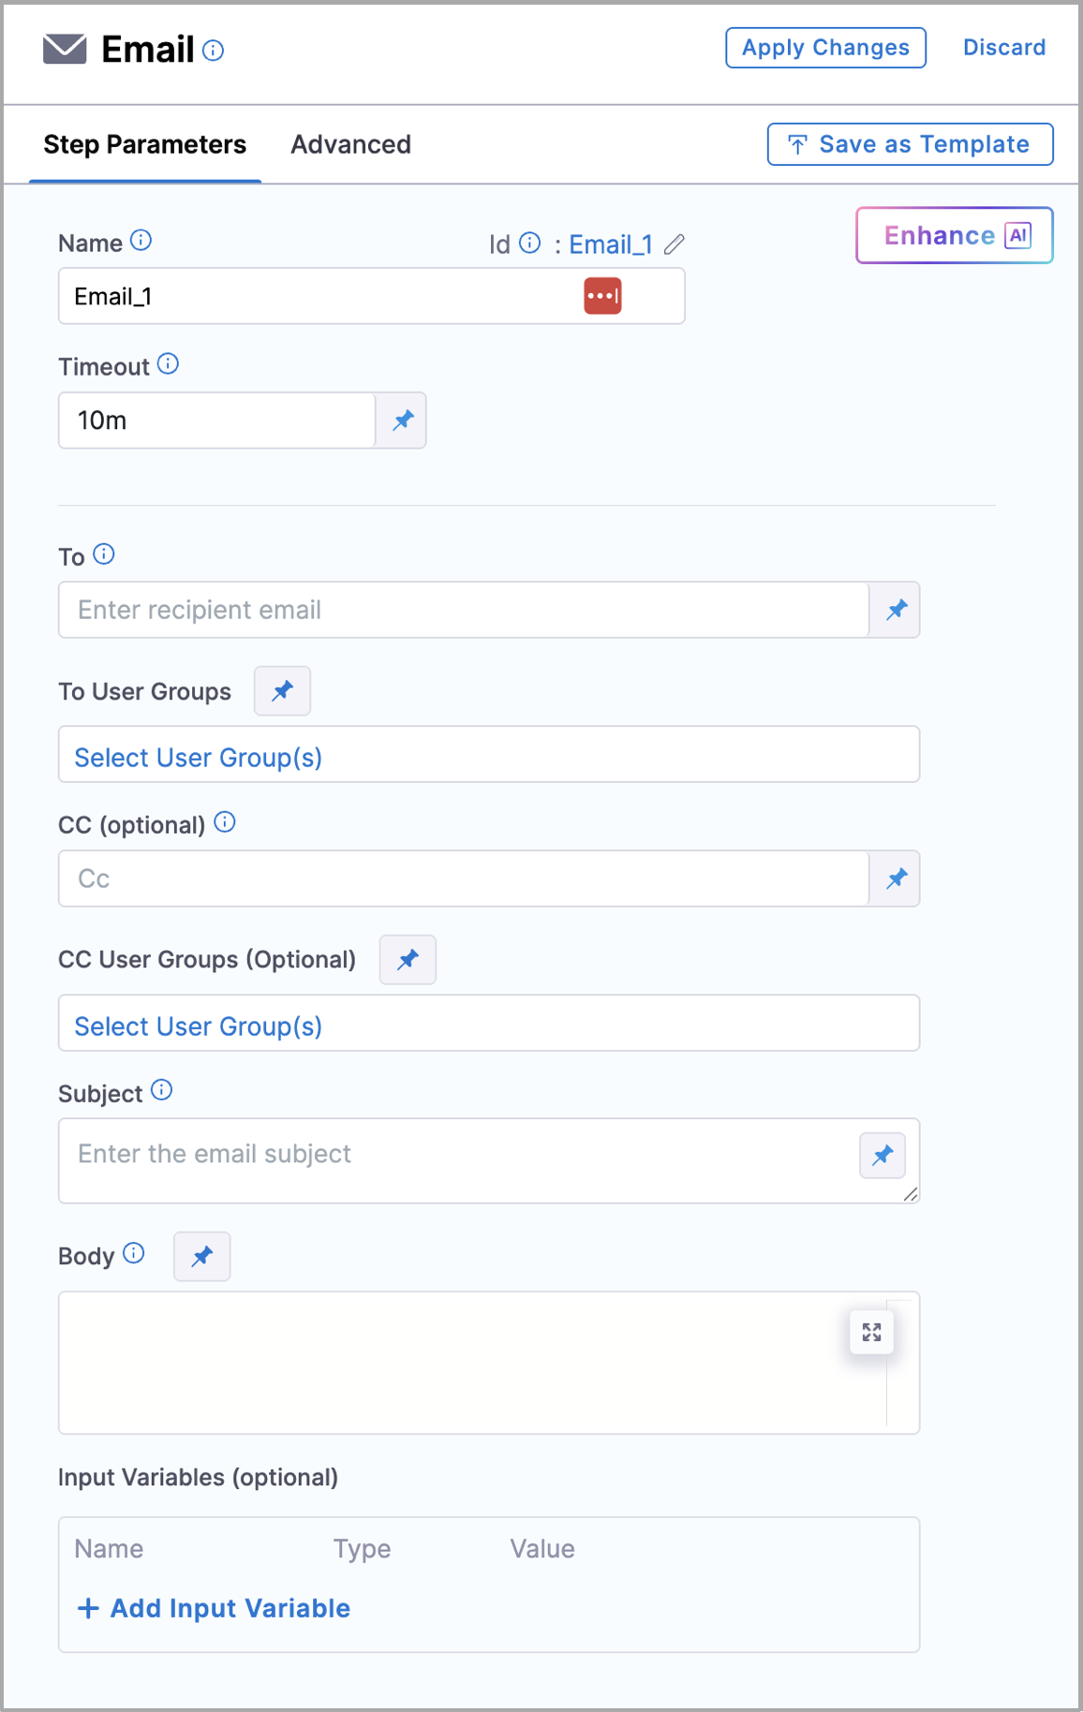The image size is (1083, 1712).
Task: Click the info icon next to Email title
Action: coord(214,51)
